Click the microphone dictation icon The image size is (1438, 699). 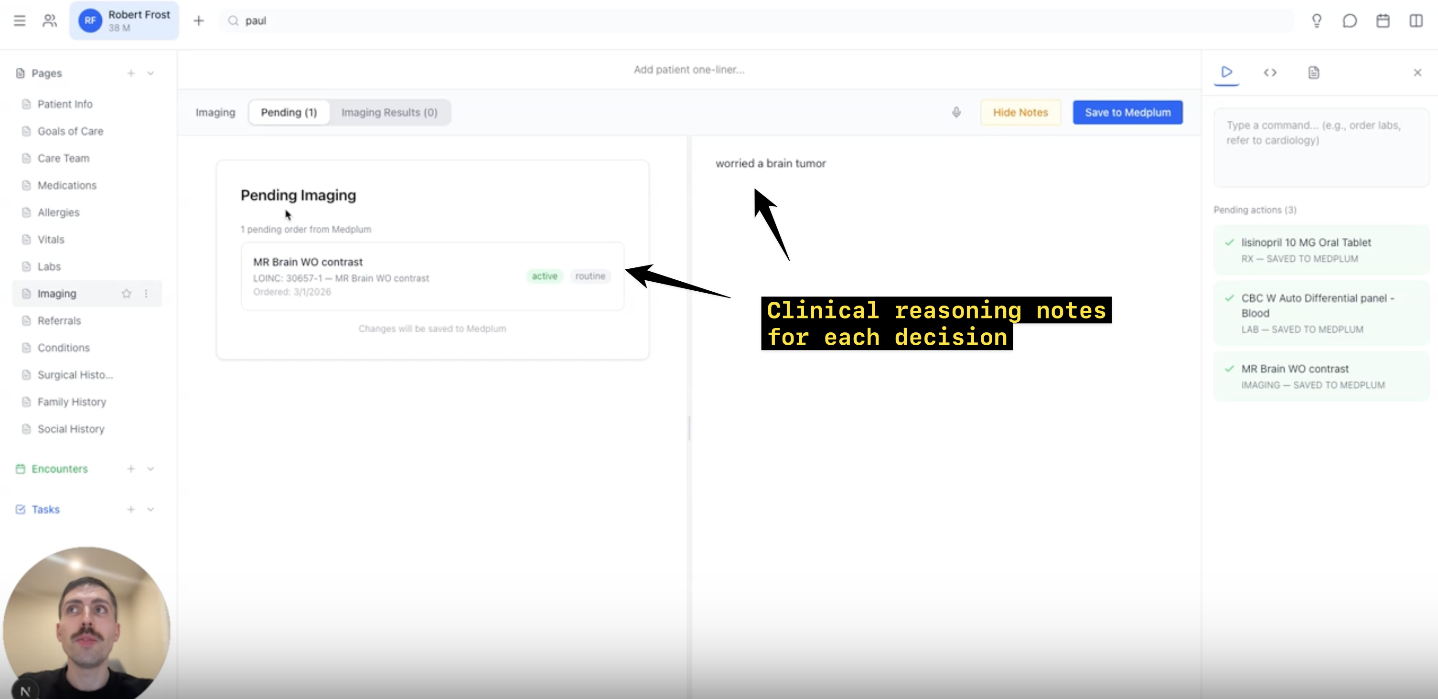(956, 112)
